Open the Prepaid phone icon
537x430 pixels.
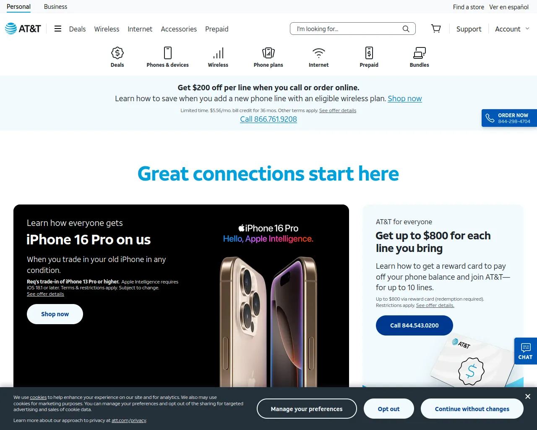369,53
